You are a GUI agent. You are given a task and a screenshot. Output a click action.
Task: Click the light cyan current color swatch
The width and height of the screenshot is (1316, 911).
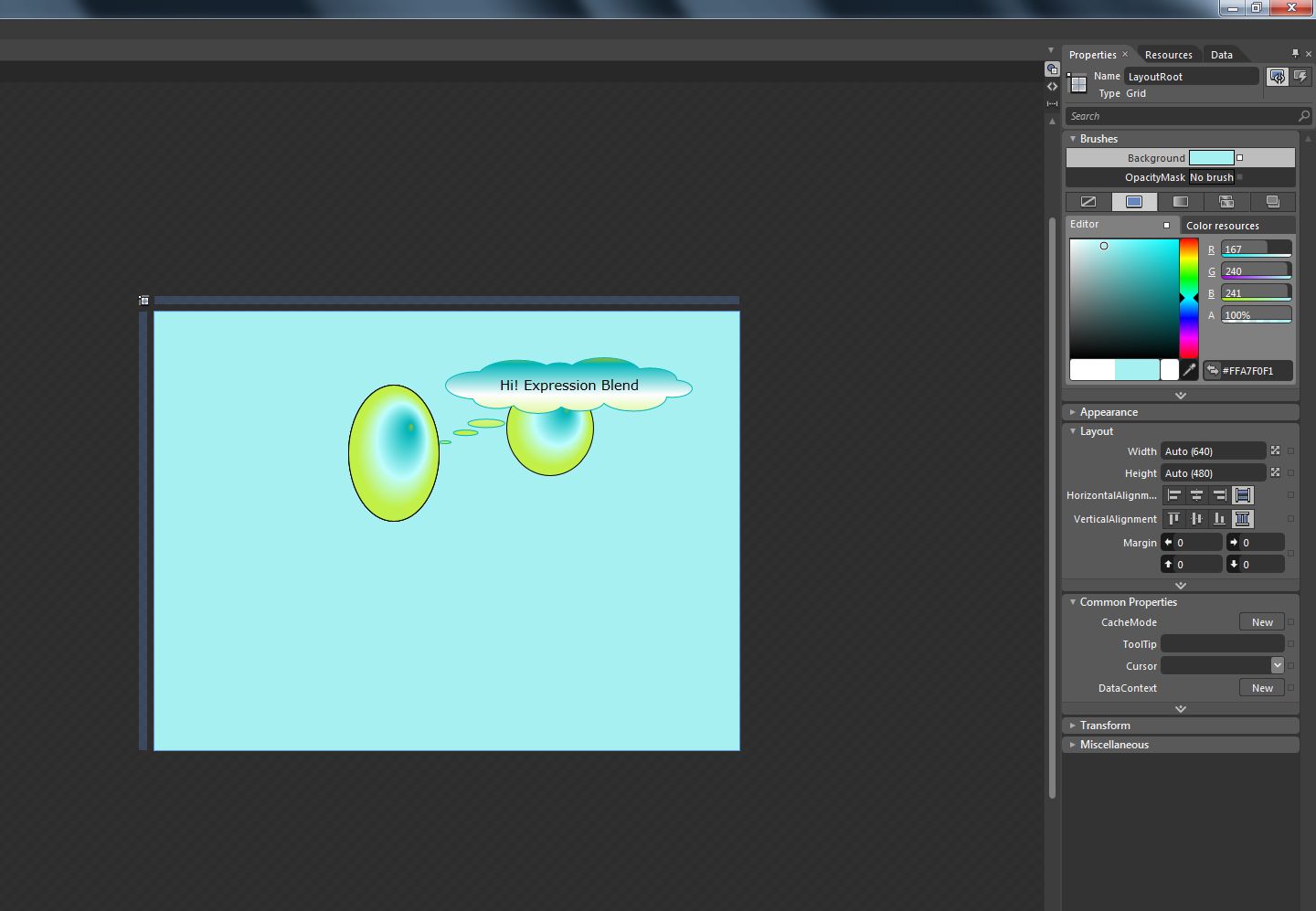[x=1137, y=369]
